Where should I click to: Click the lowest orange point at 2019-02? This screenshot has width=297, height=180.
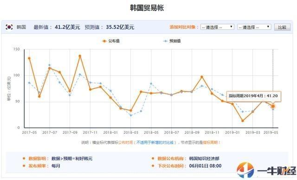pos(243,121)
